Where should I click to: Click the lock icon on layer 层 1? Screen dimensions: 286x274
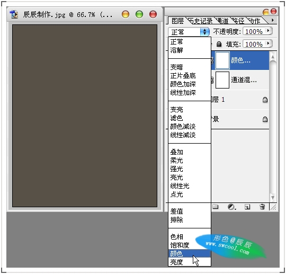[x=265, y=100]
